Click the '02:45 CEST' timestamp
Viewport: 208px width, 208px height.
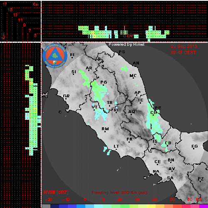pos(183,52)
